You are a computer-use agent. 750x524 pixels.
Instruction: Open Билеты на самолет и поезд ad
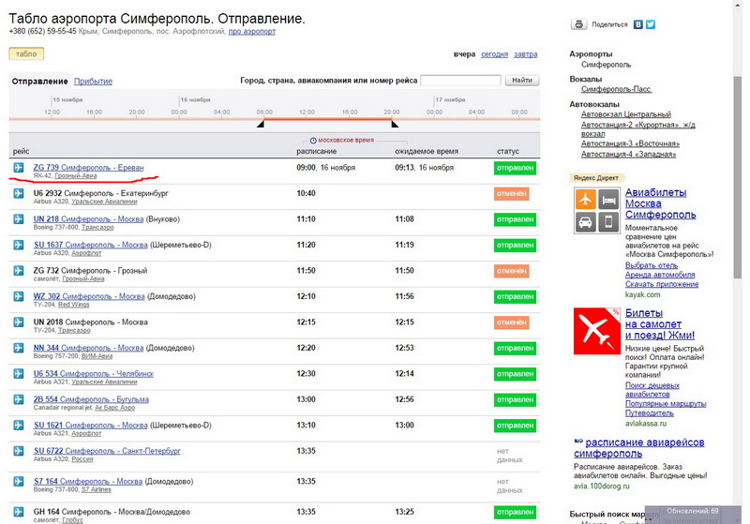(x=660, y=324)
